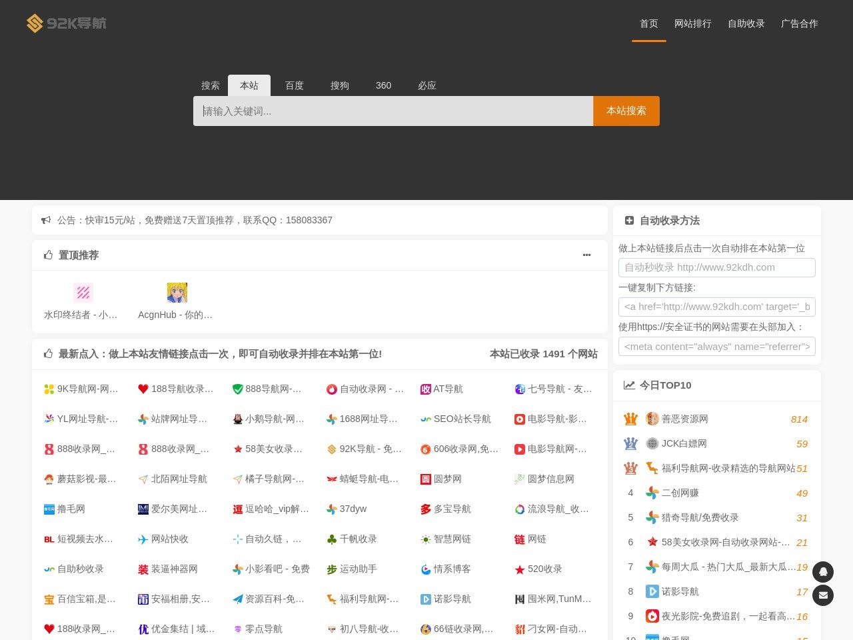The height and width of the screenshot is (640, 853).
Task: Click the 520收录 red star icon
Action: coord(520,569)
